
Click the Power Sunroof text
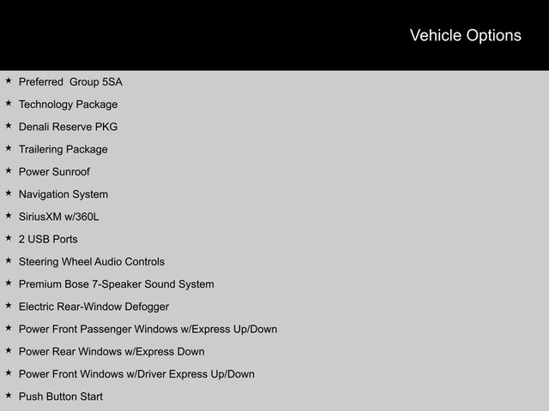54,172
